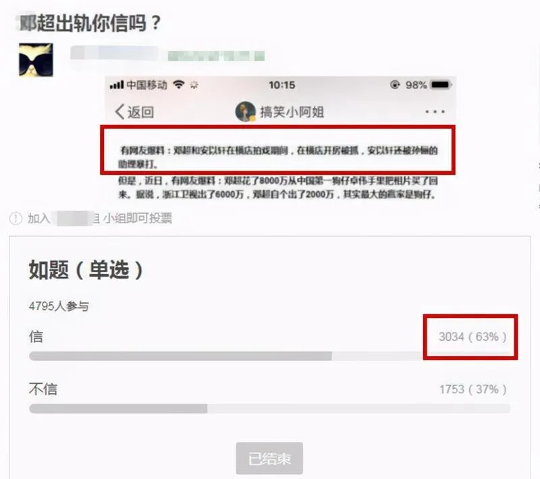Click the 搞笑小阿姐 account avatar

[245, 111]
